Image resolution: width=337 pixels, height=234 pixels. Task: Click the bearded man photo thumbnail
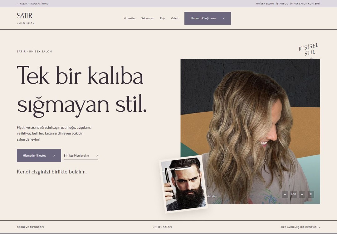point(184,184)
